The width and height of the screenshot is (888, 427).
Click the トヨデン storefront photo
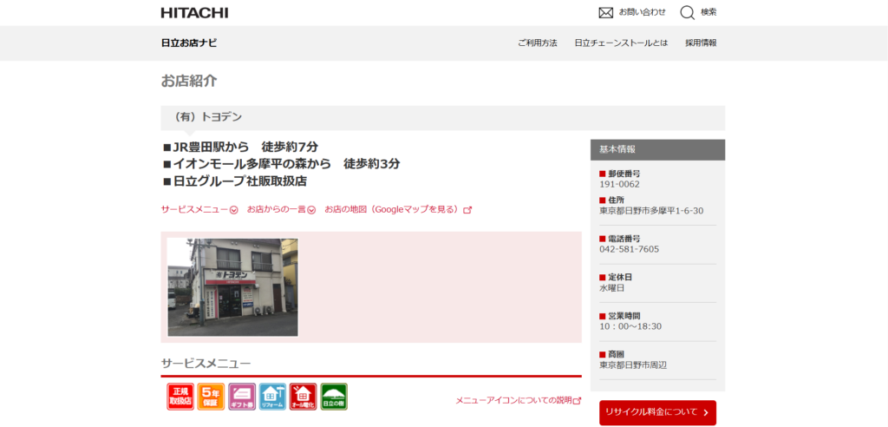tap(232, 287)
